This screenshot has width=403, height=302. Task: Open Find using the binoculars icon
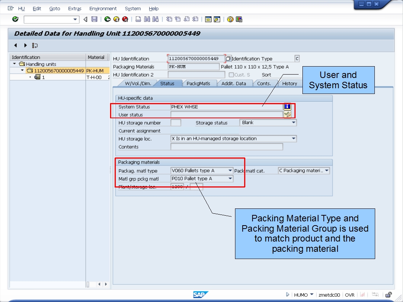(x=147, y=19)
